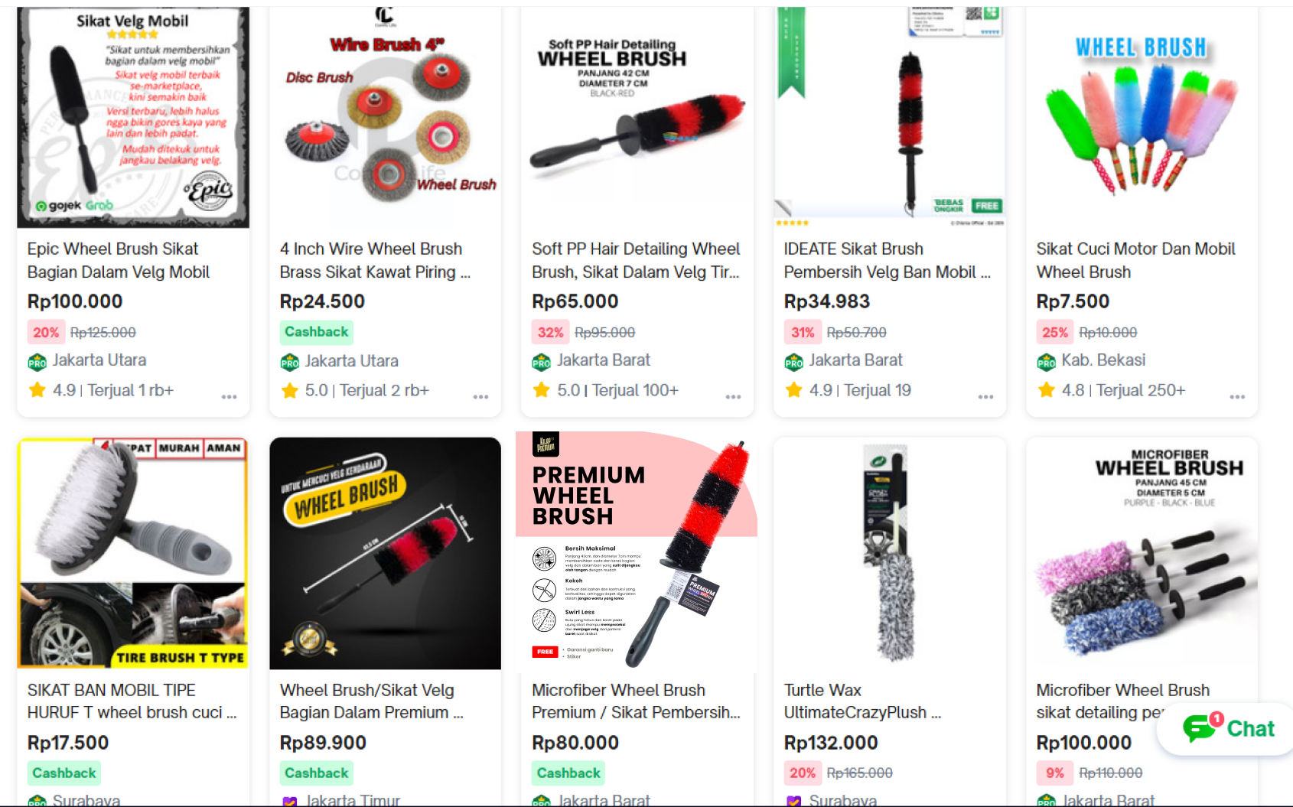Open Epic Wheel Brush product image
Screen dimensions: 1293x807
133,118
